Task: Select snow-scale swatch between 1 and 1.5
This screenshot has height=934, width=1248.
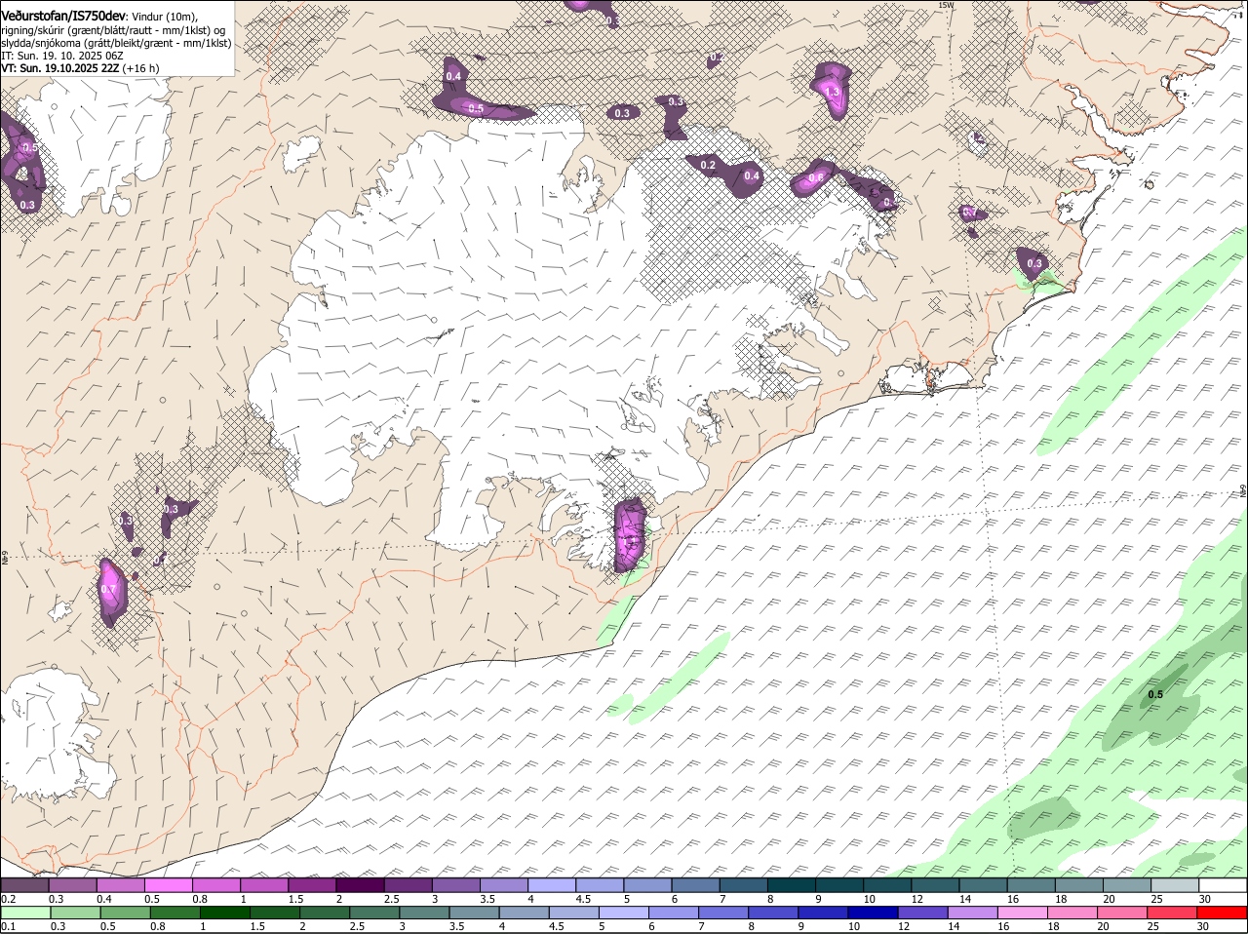Action: coord(264,885)
